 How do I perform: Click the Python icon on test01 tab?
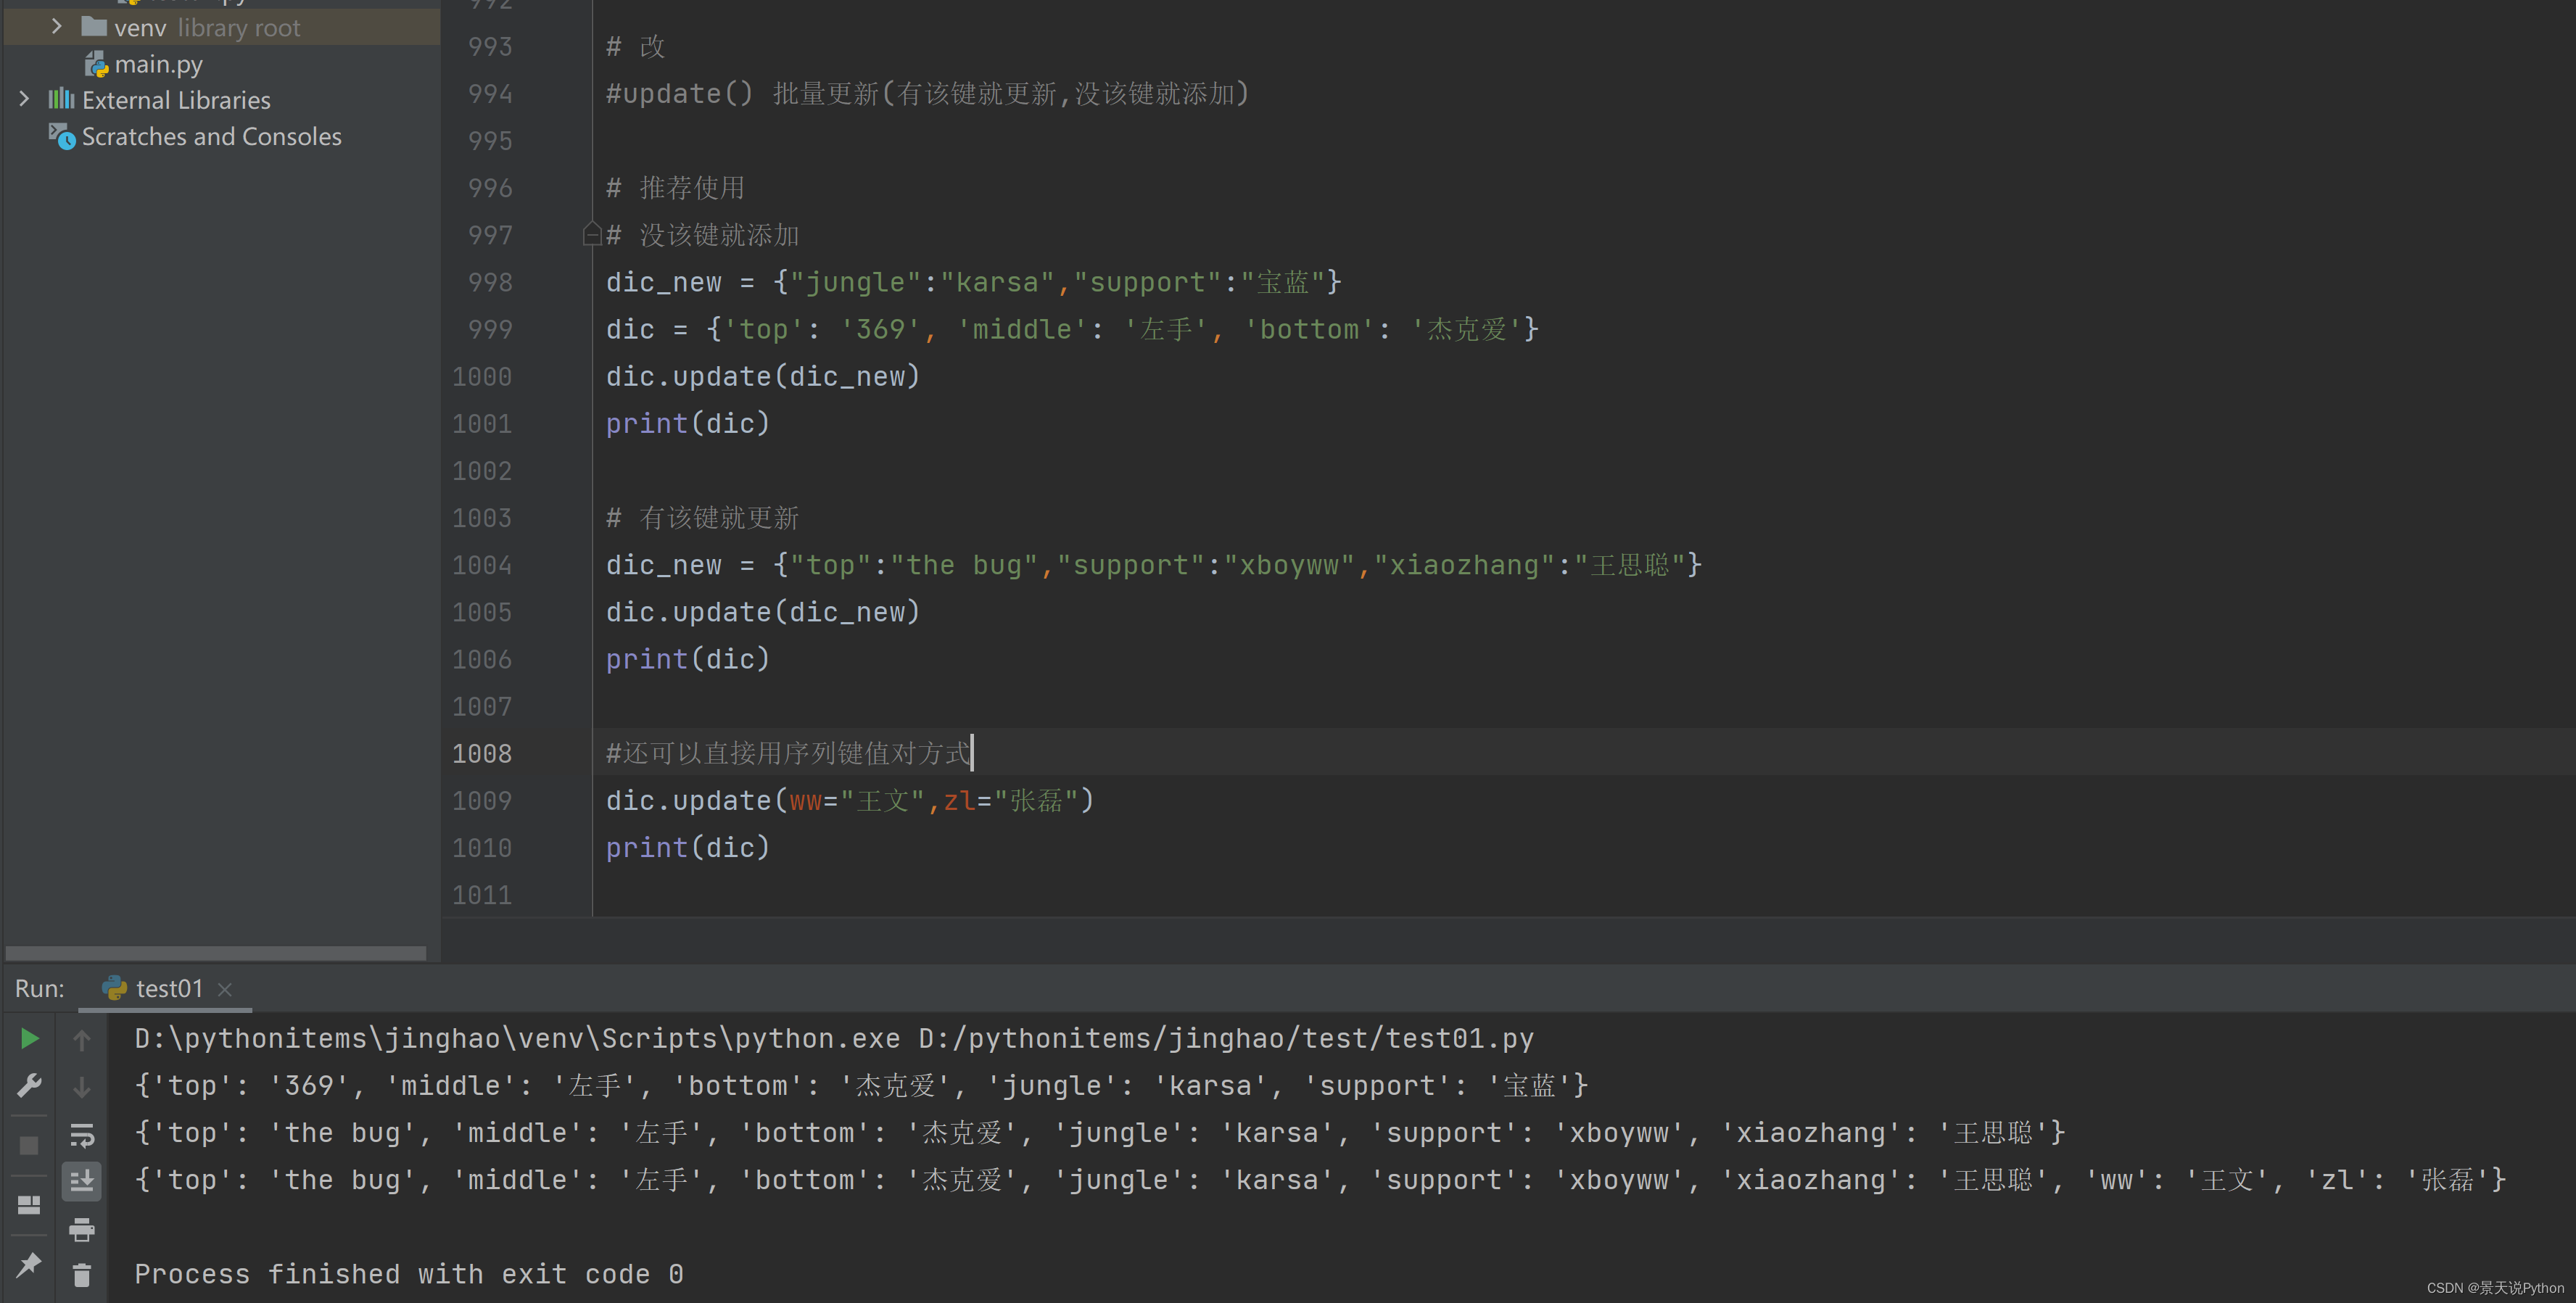[x=115, y=989]
